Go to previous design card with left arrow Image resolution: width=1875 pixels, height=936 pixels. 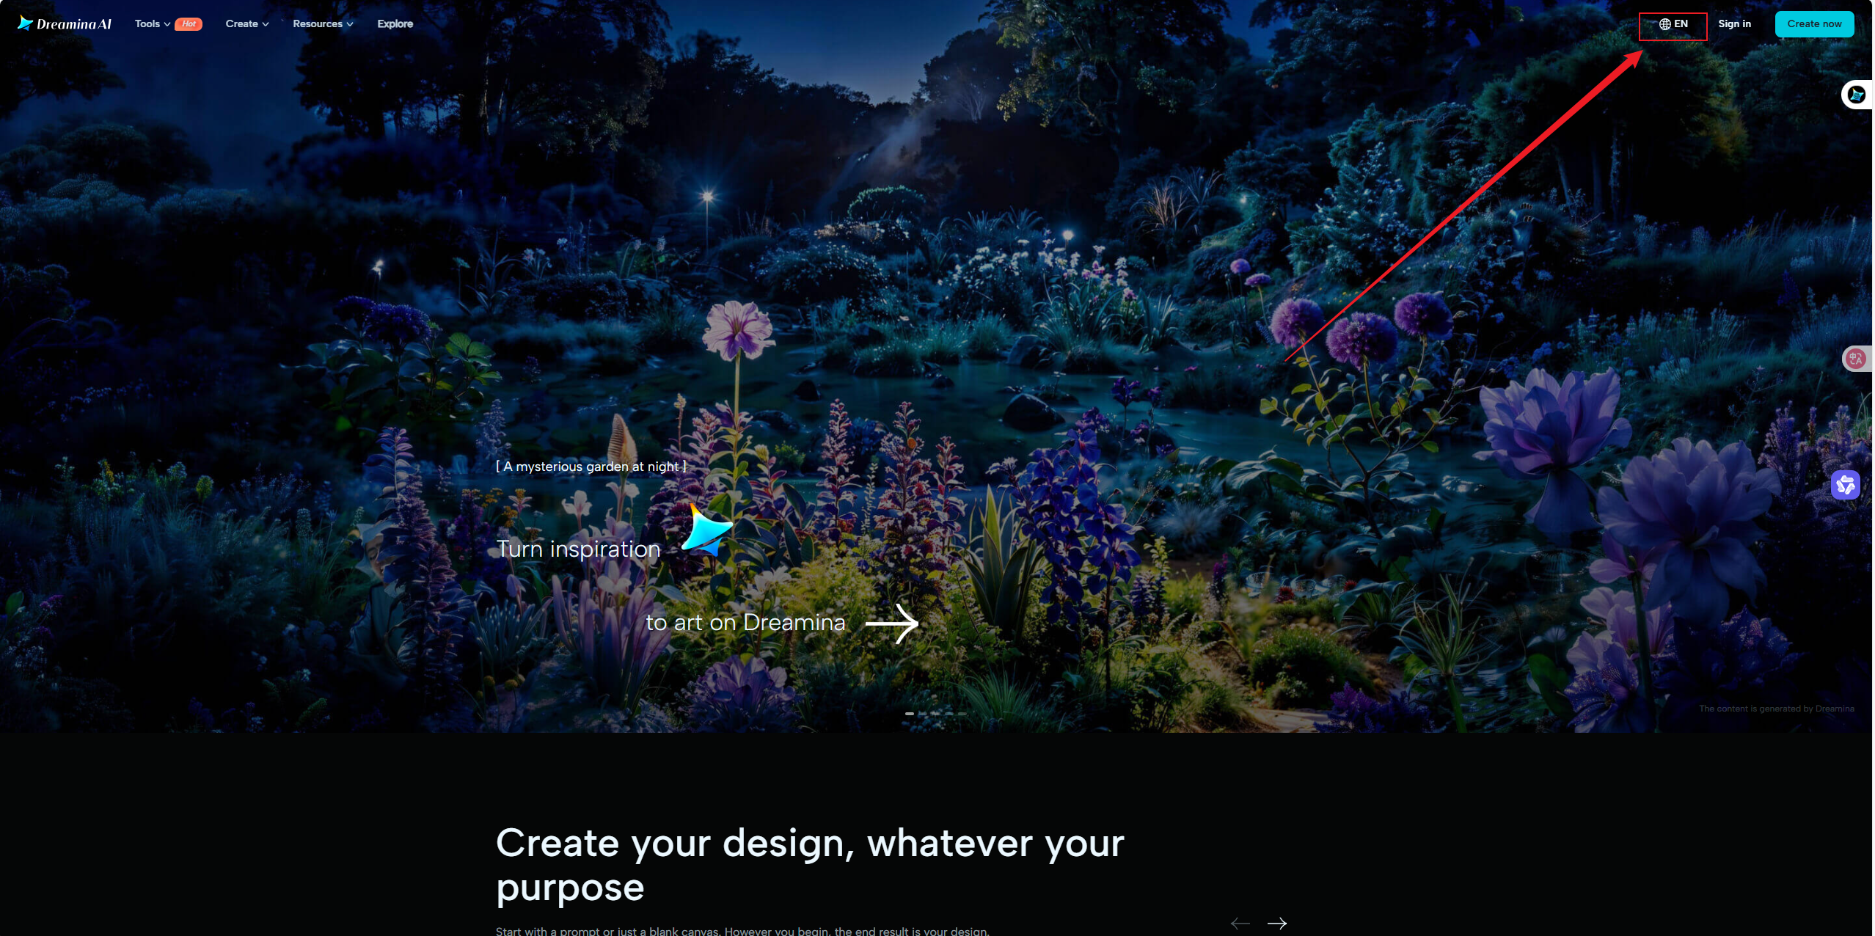1240,924
